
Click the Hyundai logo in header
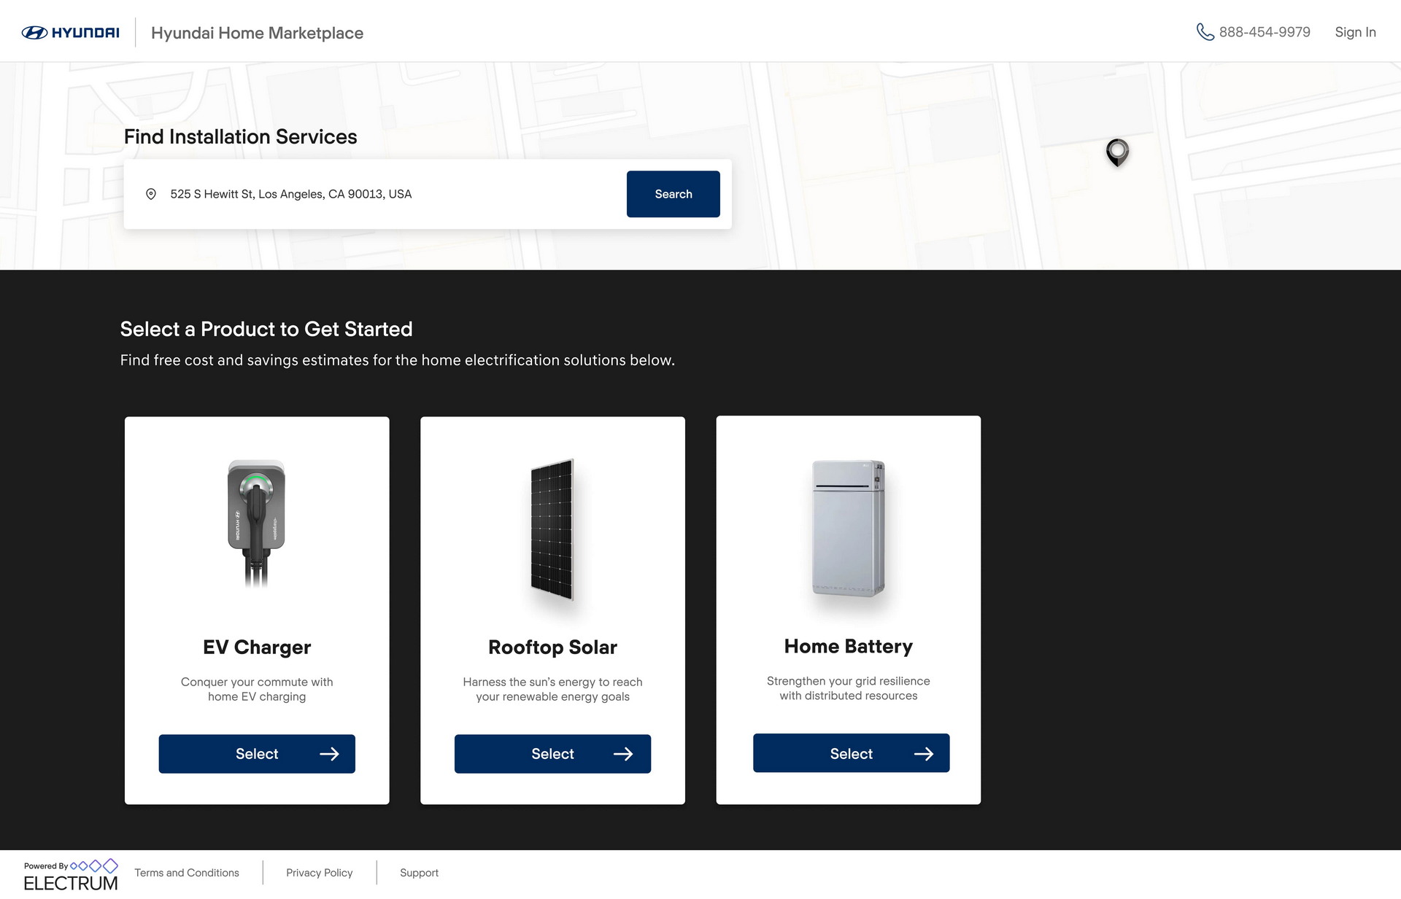[70, 33]
